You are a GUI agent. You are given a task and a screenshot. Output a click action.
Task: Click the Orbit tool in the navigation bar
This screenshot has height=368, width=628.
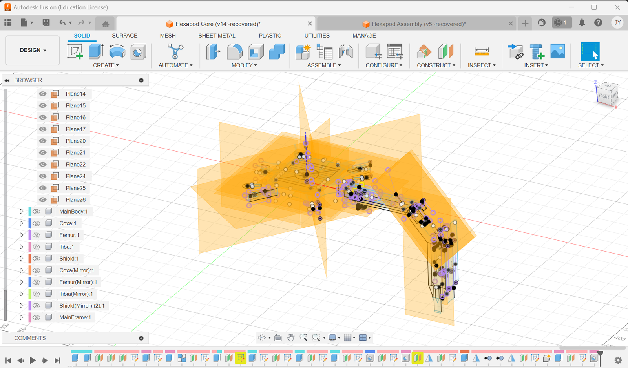click(261, 337)
